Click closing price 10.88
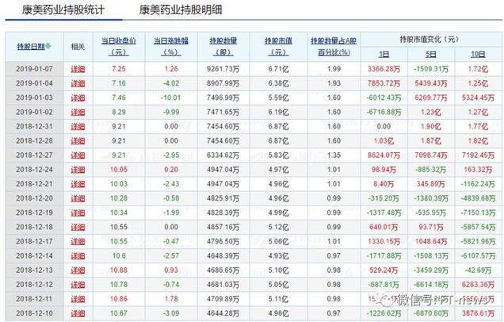 [119, 270]
